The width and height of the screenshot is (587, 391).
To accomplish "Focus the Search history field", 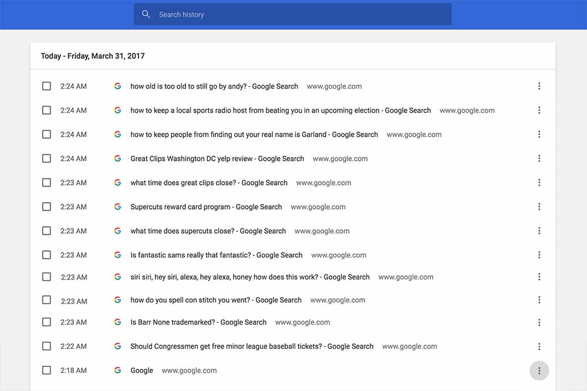I will coord(293,14).
